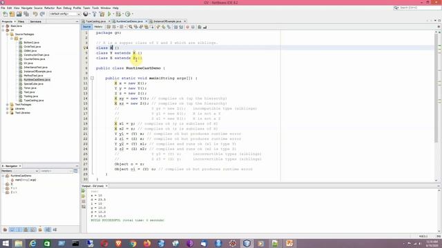Click the New File toolbar icon
Screen dimensions: 442x248
5,14
